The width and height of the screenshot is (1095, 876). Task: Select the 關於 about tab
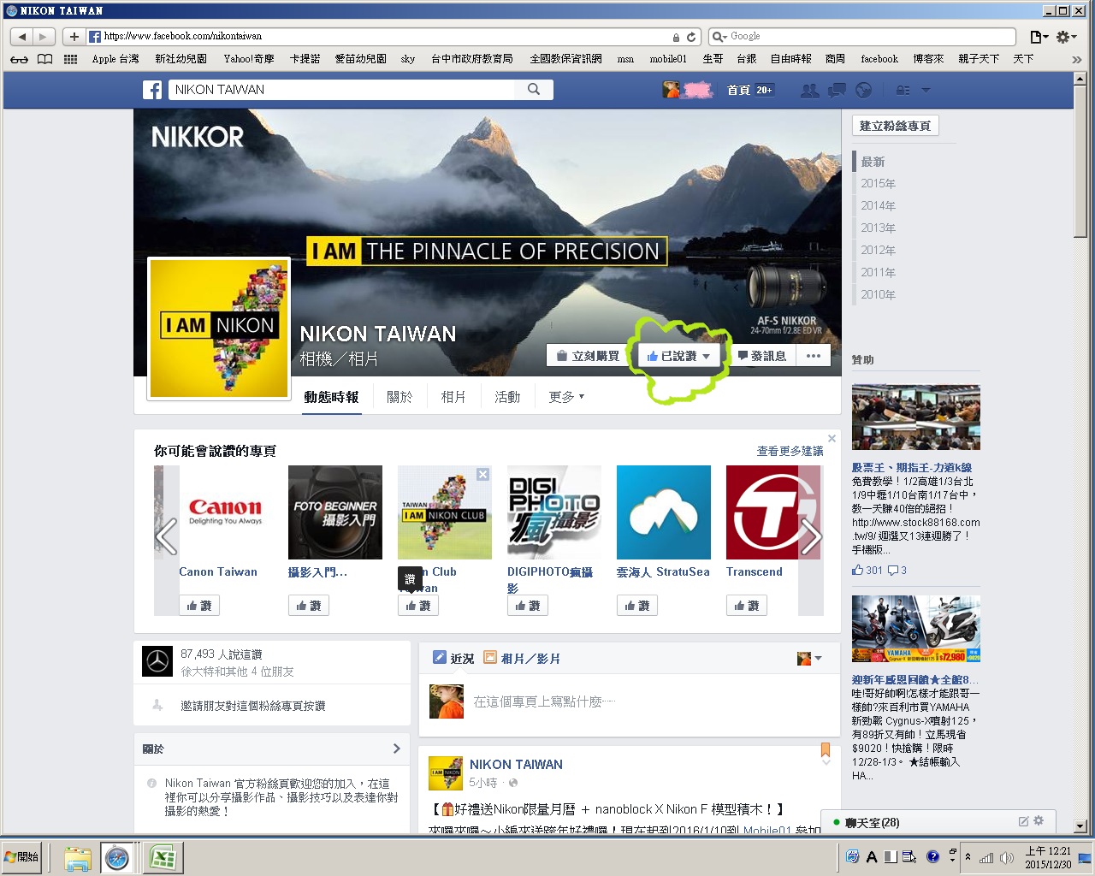click(400, 397)
